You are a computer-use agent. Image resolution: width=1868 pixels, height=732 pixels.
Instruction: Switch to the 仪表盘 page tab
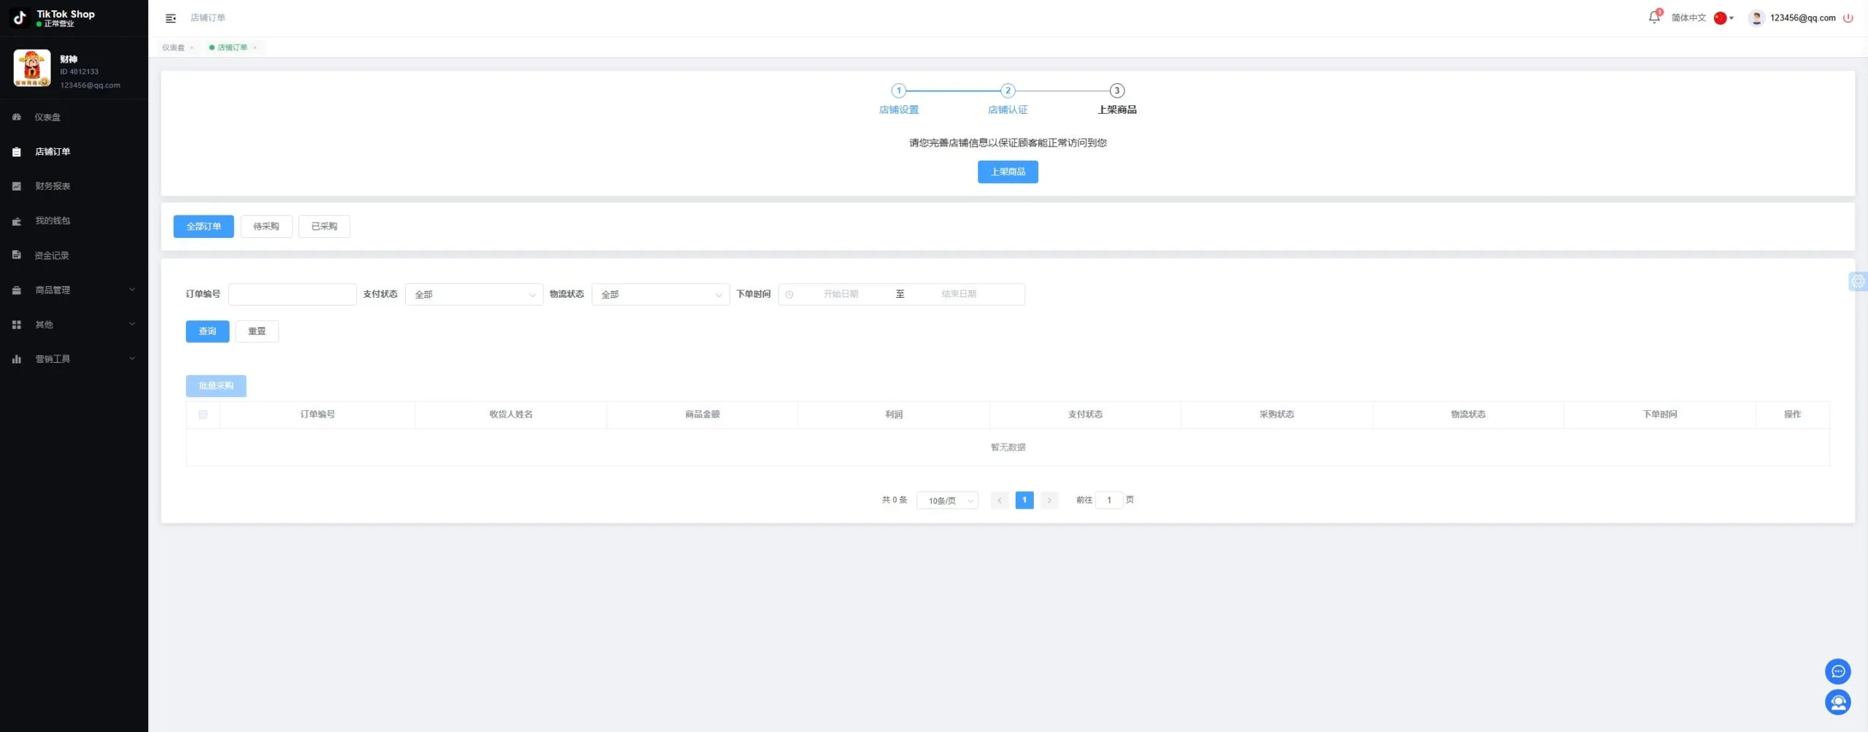174,47
